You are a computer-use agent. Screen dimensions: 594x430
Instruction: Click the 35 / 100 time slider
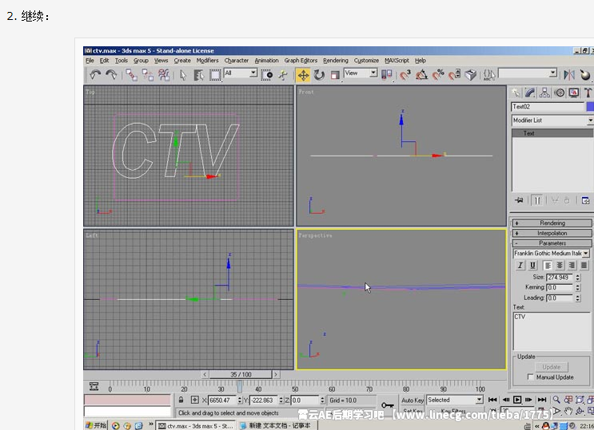241,374
